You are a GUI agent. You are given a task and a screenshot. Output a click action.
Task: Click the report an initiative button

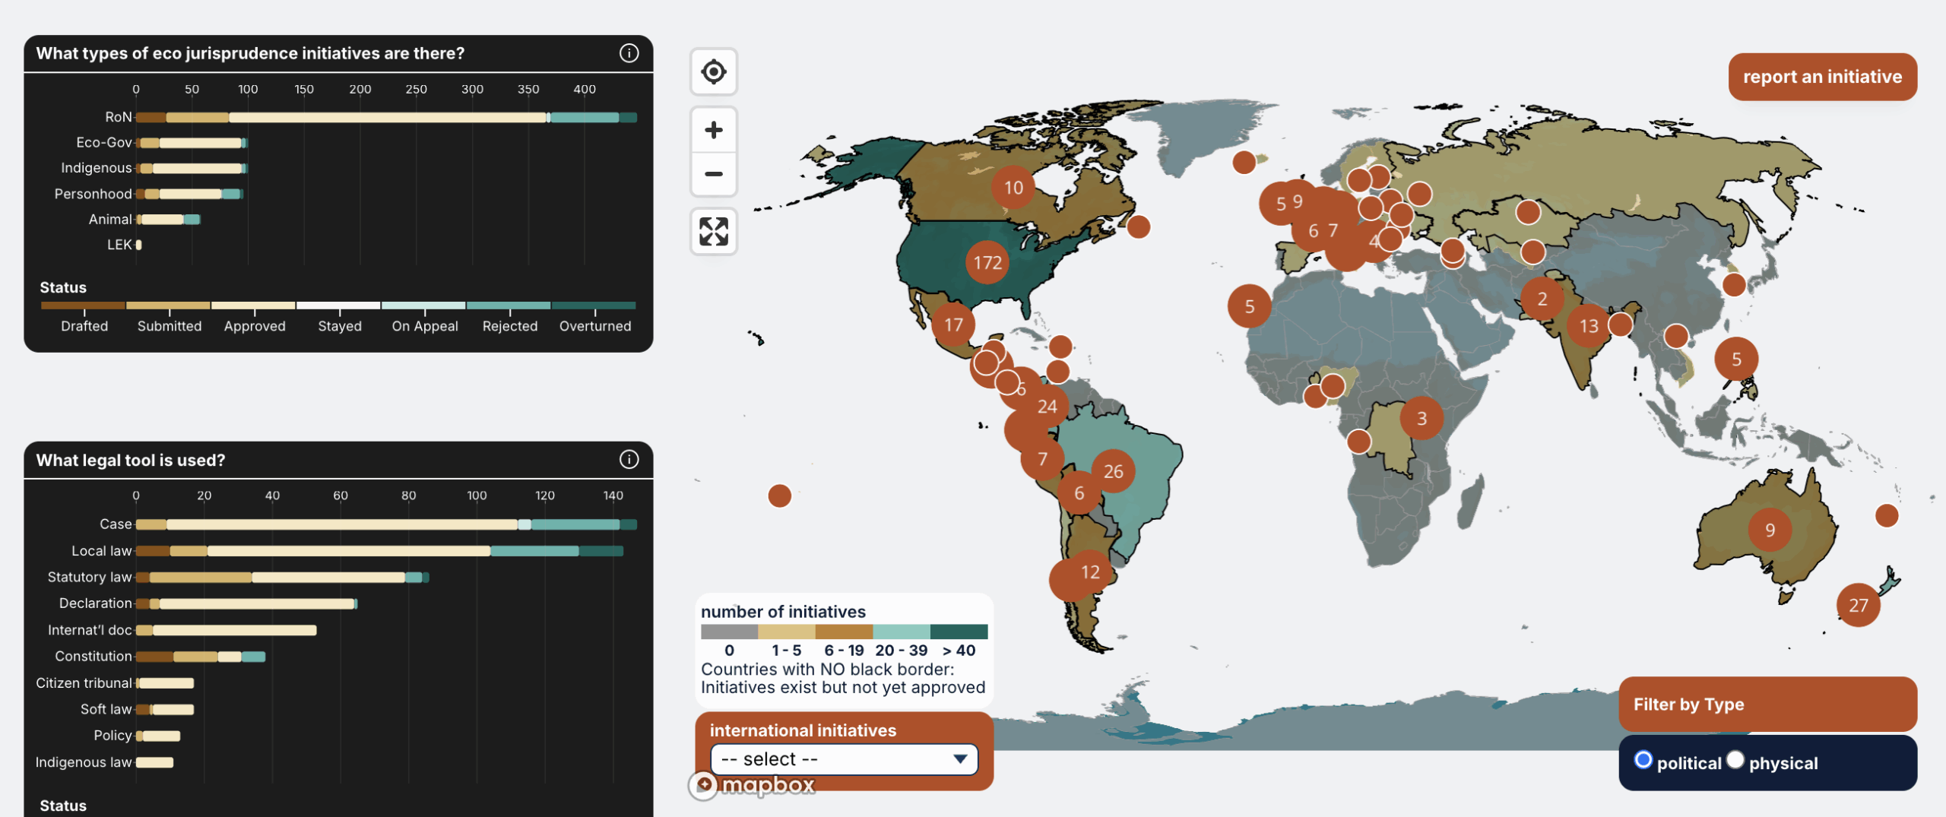pyautogui.click(x=1822, y=76)
